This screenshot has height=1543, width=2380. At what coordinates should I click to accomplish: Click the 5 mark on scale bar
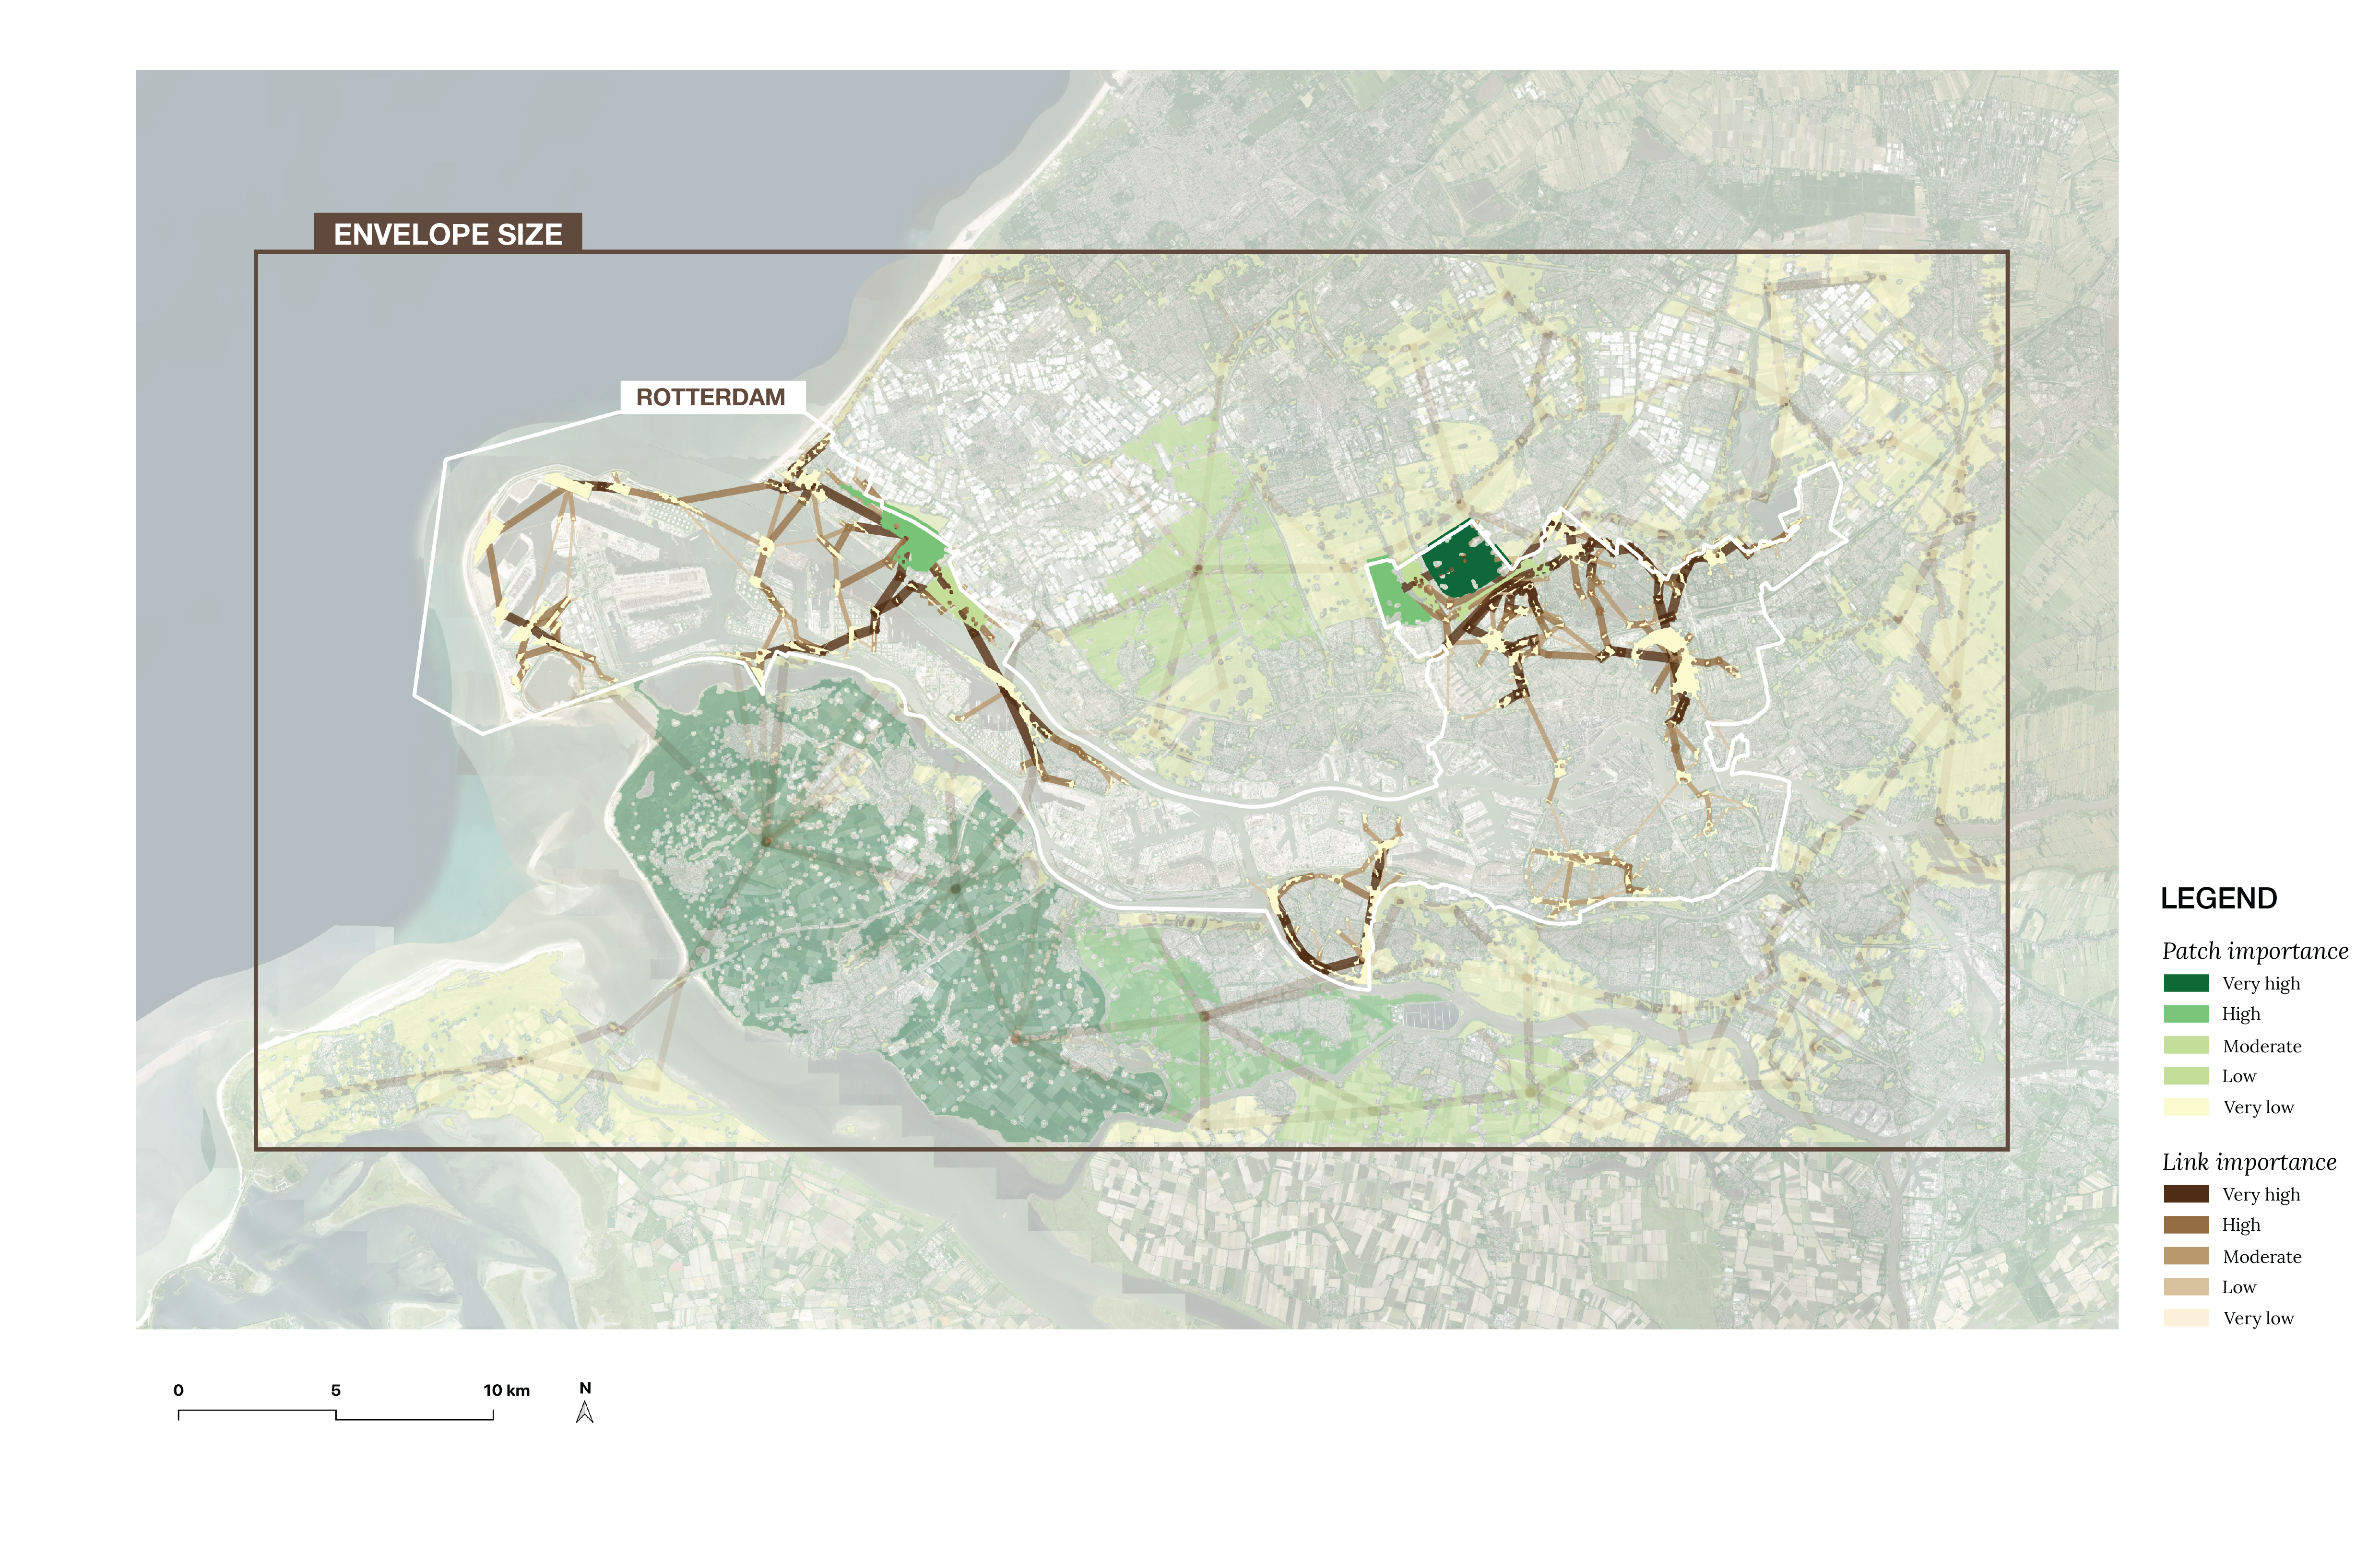[x=336, y=1390]
